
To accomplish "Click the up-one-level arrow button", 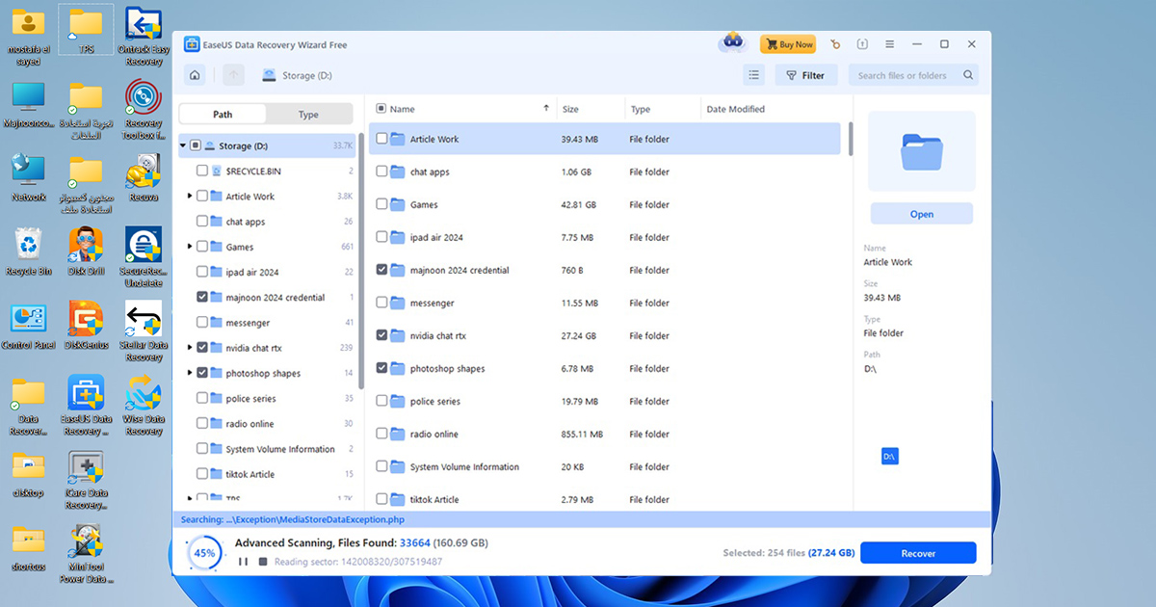I will (232, 75).
